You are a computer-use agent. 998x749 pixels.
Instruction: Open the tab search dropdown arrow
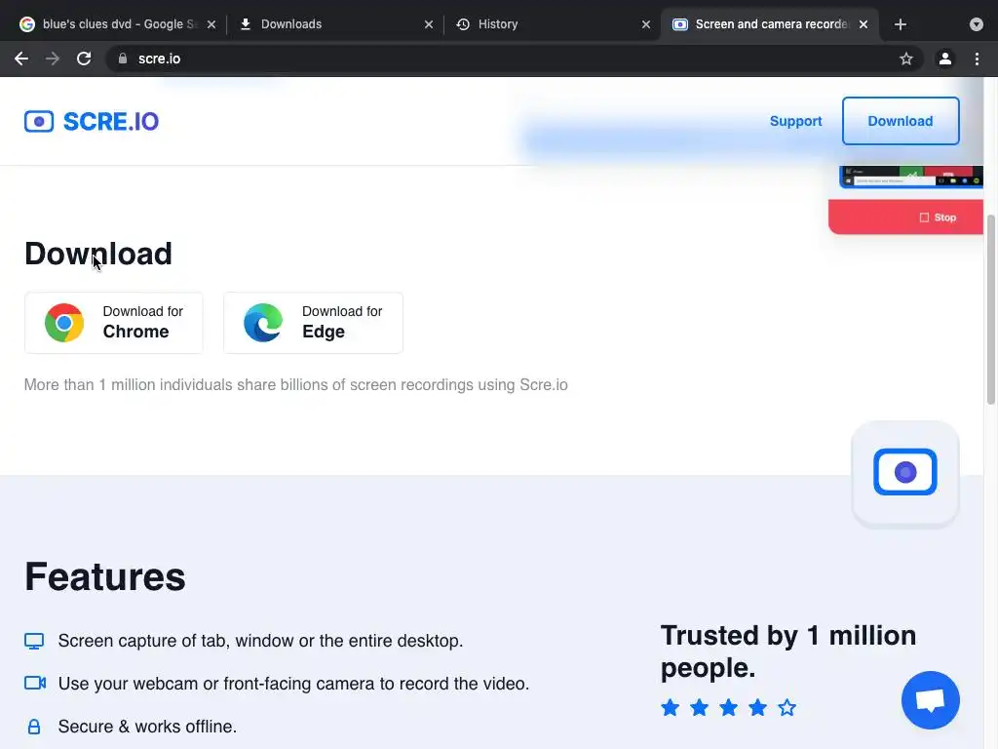pos(977,24)
